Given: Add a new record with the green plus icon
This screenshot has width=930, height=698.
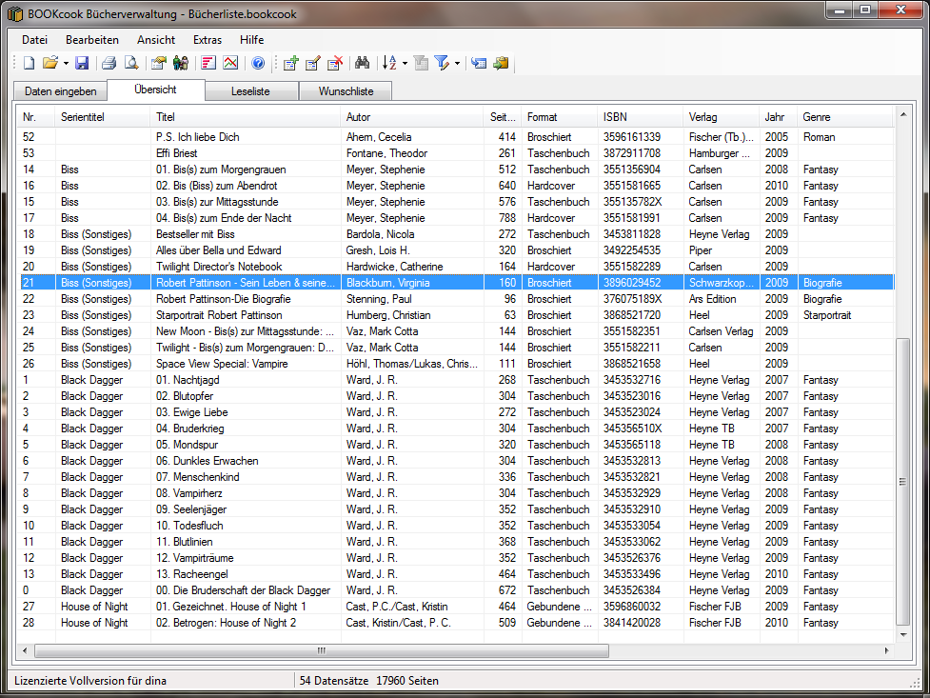Looking at the screenshot, I should point(291,64).
